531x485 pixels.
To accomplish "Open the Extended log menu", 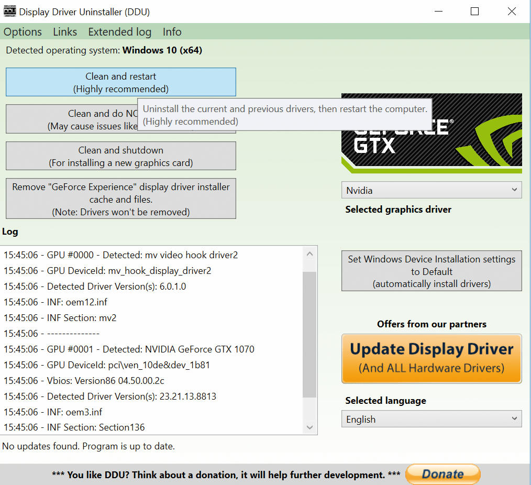I will tap(119, 32).
